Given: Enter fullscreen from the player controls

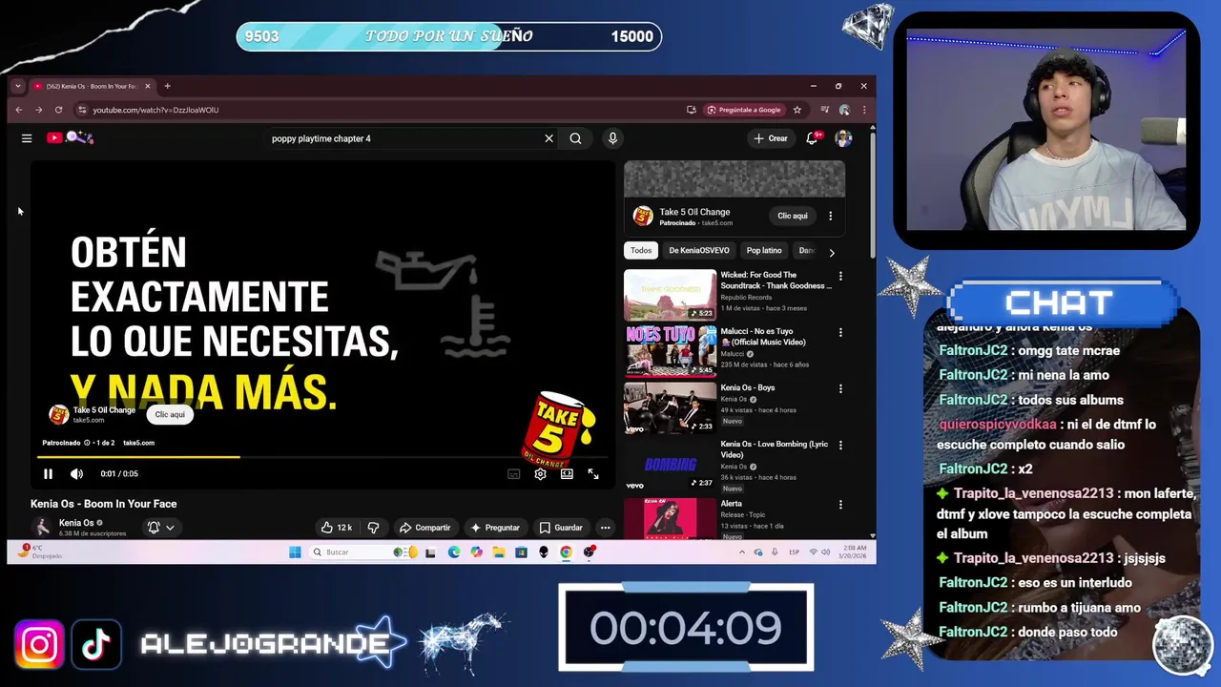Looking at the screenshot, I should tap(593, 474).
